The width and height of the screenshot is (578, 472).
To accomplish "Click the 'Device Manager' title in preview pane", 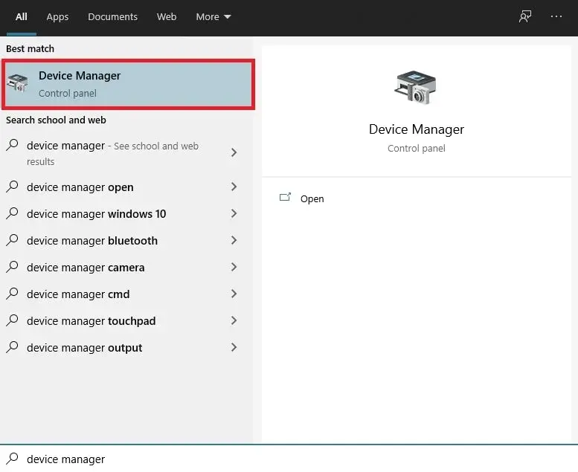I will coord(416,129).
